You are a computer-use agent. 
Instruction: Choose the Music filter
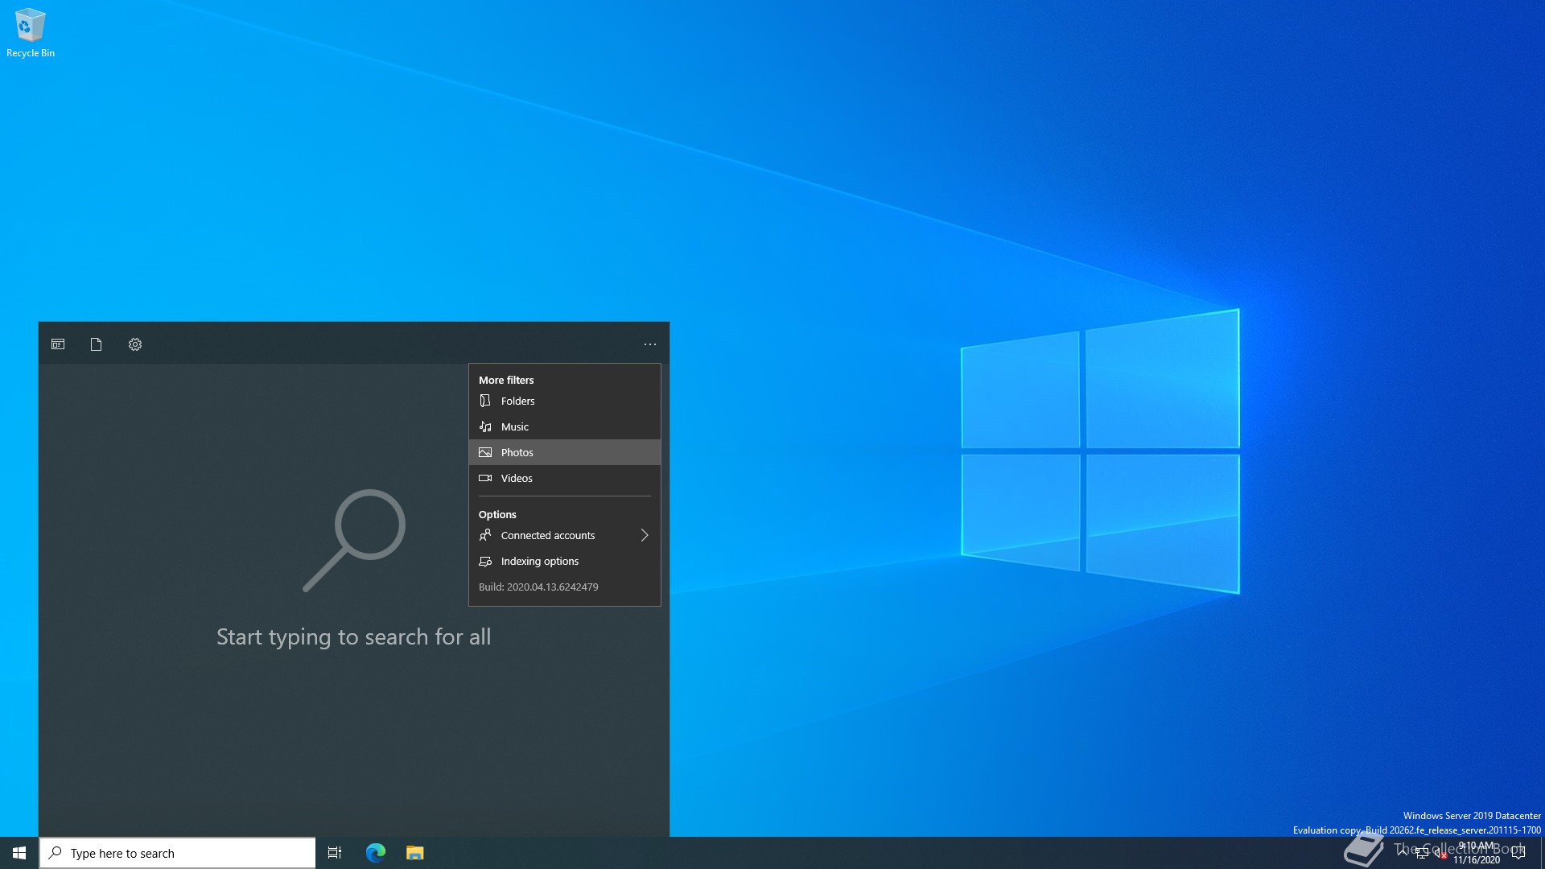(x=565, y=426)
